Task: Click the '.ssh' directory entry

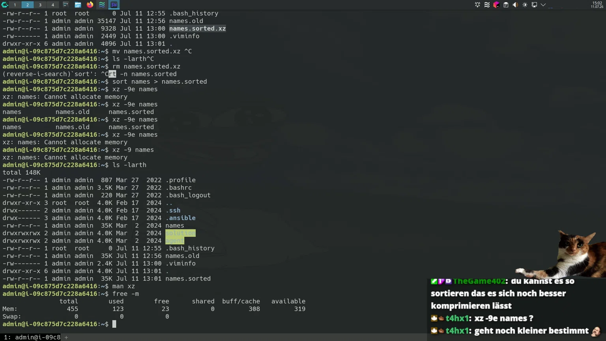Action: 173,210
